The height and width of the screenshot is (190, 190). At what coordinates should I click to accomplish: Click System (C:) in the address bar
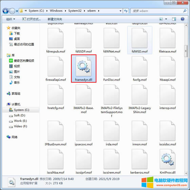point(36,11)
